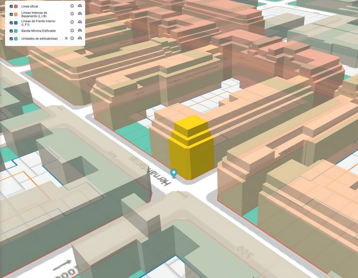Uncheck Banda Mínima Edificable checkbox

coord(11,31)
